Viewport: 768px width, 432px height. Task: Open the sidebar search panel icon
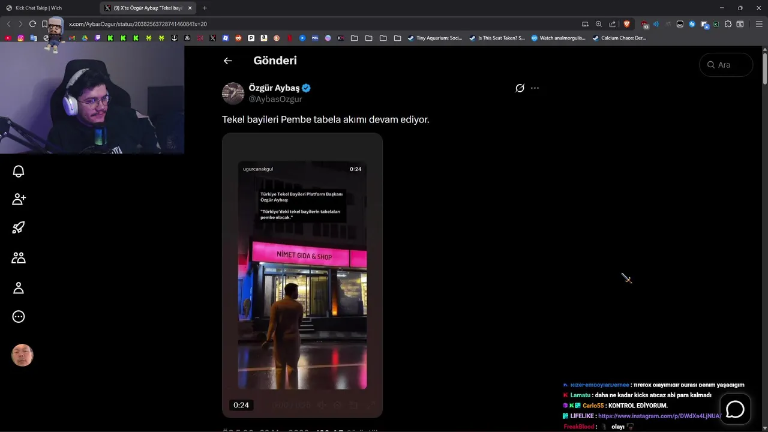[x=740, y=24]
